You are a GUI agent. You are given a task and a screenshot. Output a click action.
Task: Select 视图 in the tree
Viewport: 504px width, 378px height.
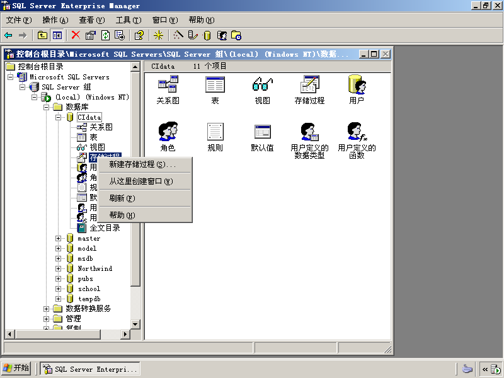(x=97, y=147)
